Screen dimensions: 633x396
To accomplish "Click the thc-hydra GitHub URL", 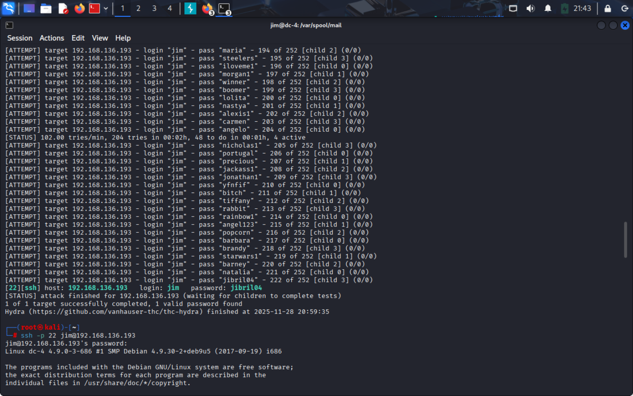I will 115,312.
